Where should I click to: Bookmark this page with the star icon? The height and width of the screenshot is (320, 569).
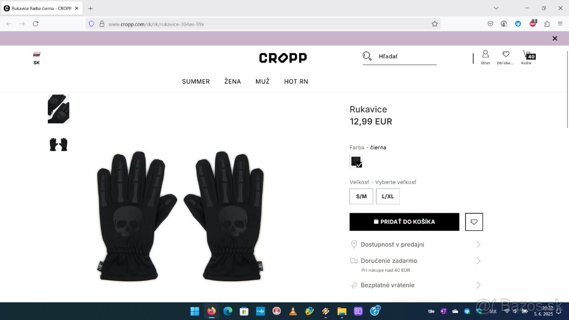(x=434, y=24)
